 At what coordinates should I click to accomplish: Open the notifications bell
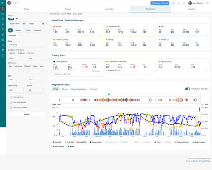click(x=184, y=3)
